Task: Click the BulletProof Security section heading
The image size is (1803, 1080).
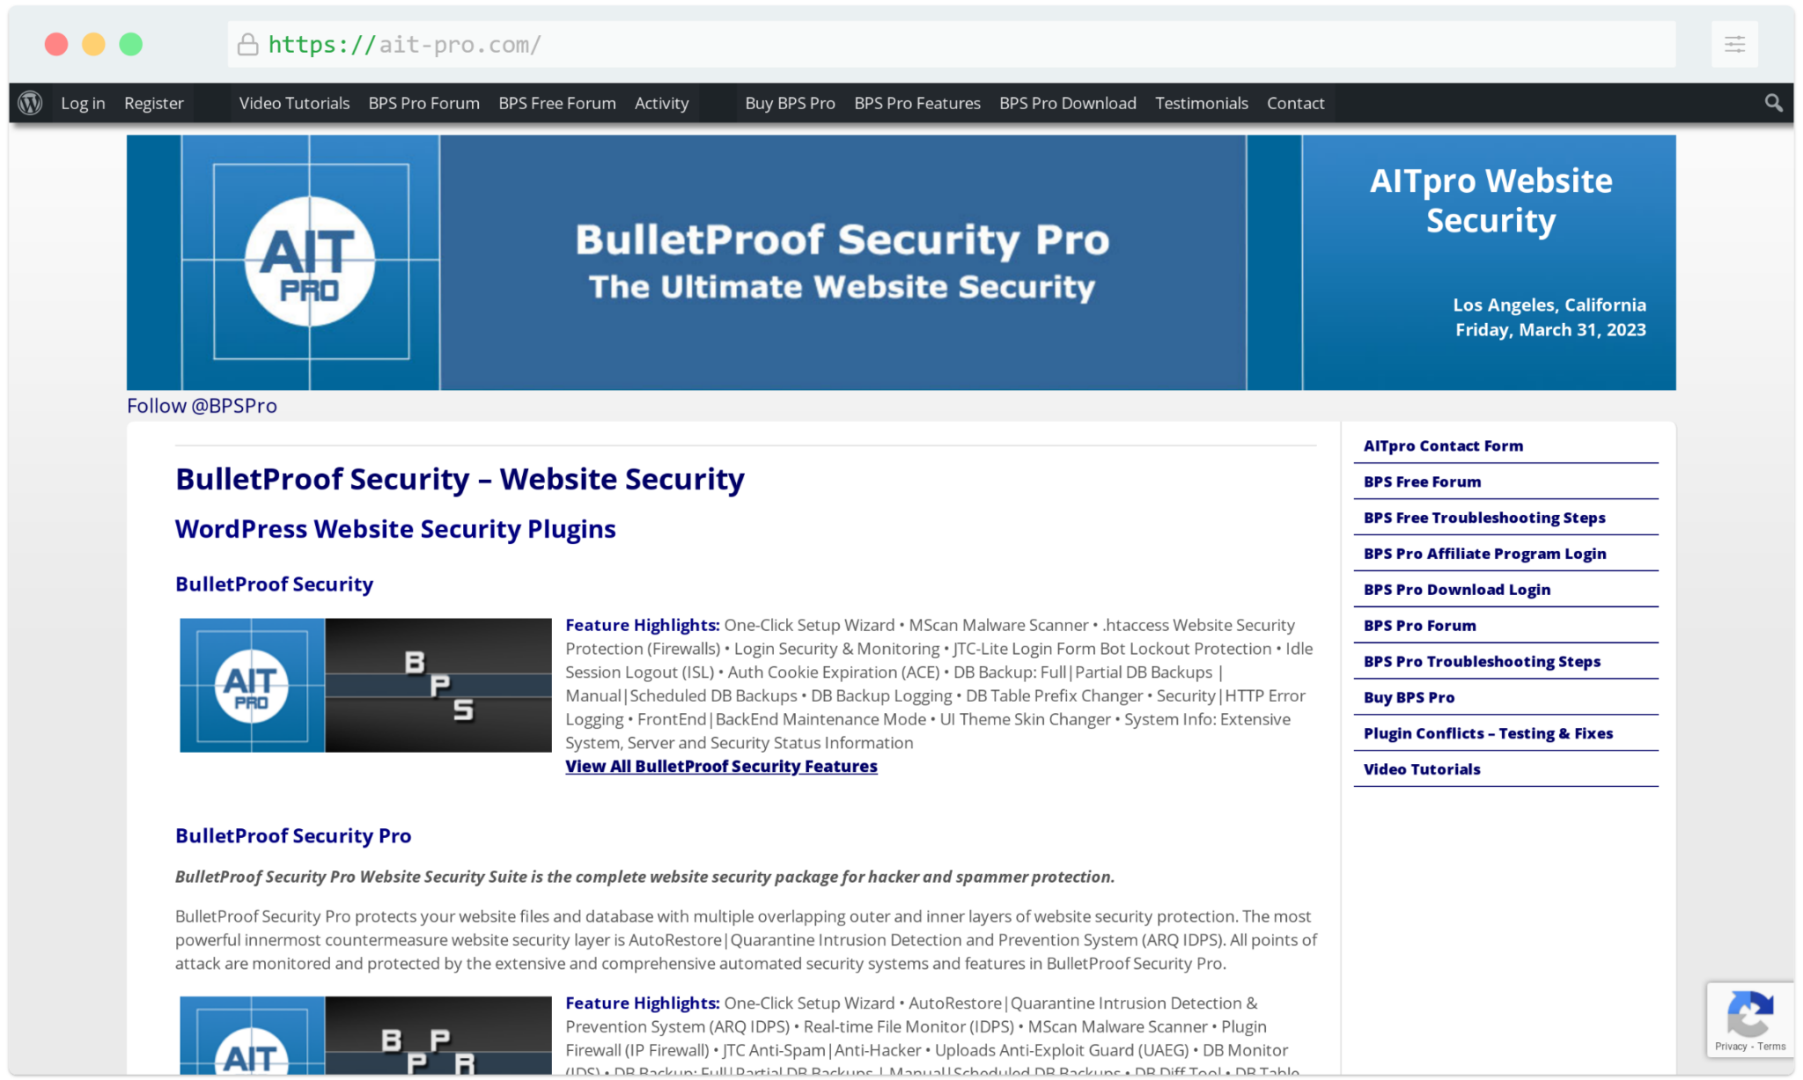Action: pyautogui.click(x=274, y=584)
